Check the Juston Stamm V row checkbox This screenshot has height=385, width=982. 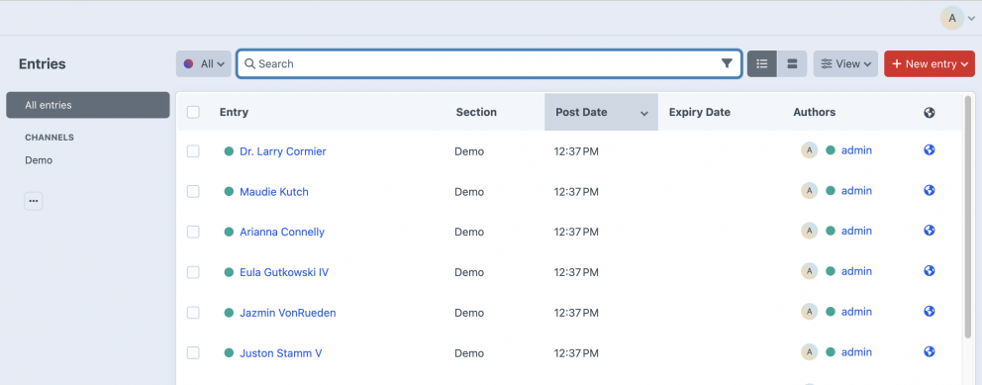click(193, 353)
